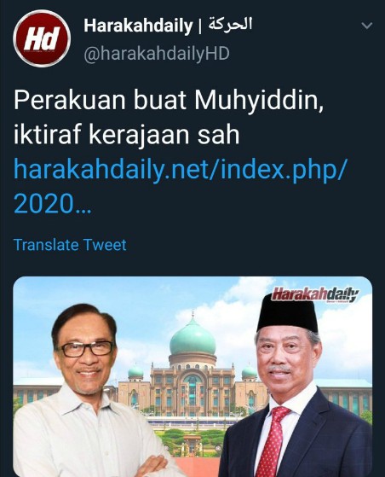Select the "Perakuan buat Muhyiddin" headline text
The width and height of the screenshot is (385, 477).
pyautogui.click(x=169, y=101)
